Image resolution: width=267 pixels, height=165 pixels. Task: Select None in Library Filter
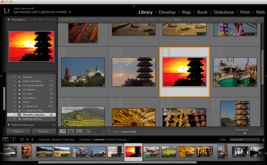(x=178, y=20)
